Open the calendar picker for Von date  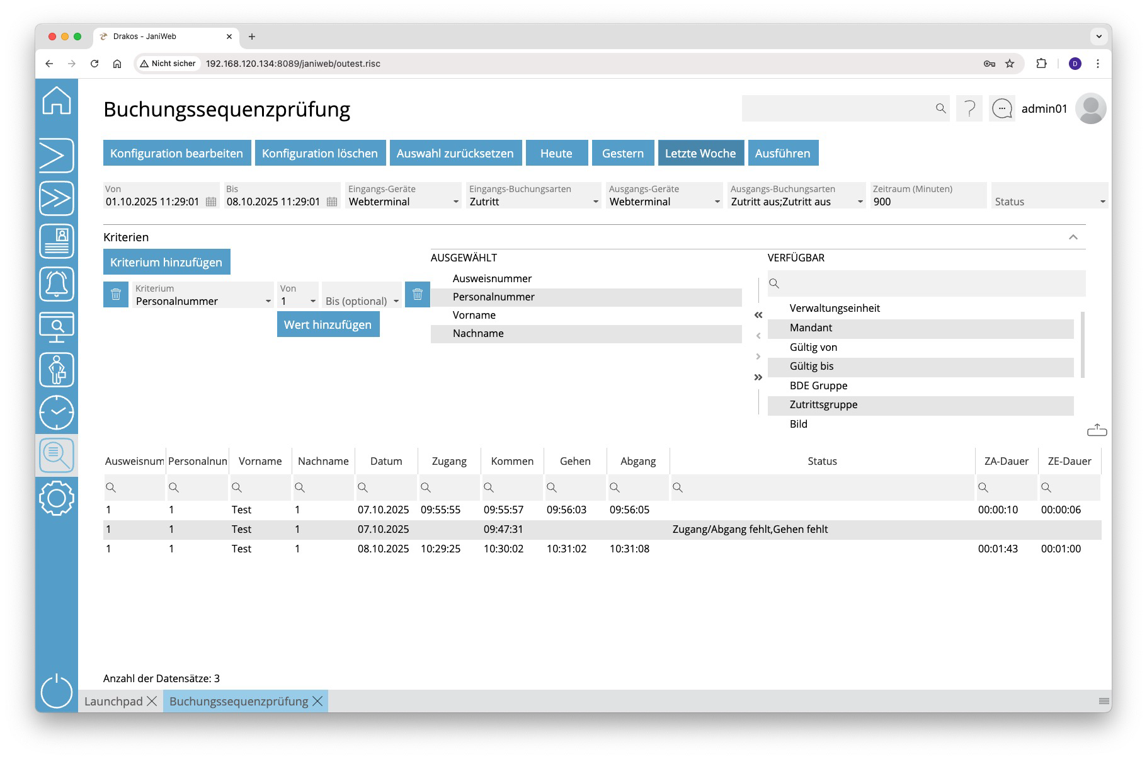(x=211, y=202)
